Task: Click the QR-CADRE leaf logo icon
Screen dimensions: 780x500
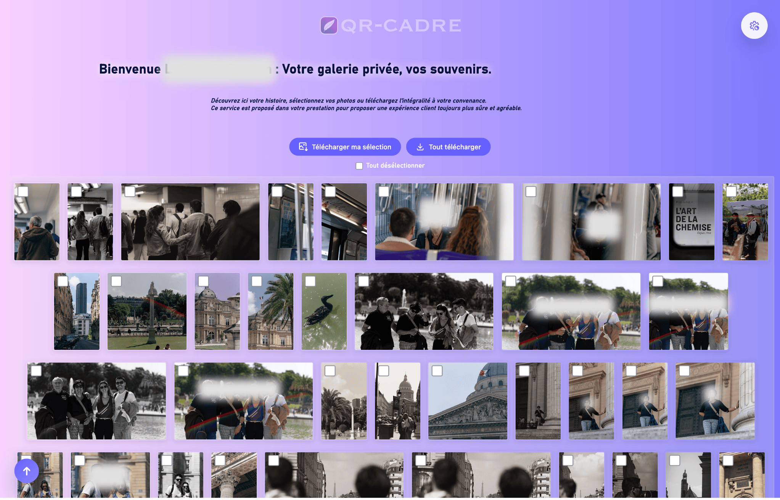Action: tap(330, 26)
